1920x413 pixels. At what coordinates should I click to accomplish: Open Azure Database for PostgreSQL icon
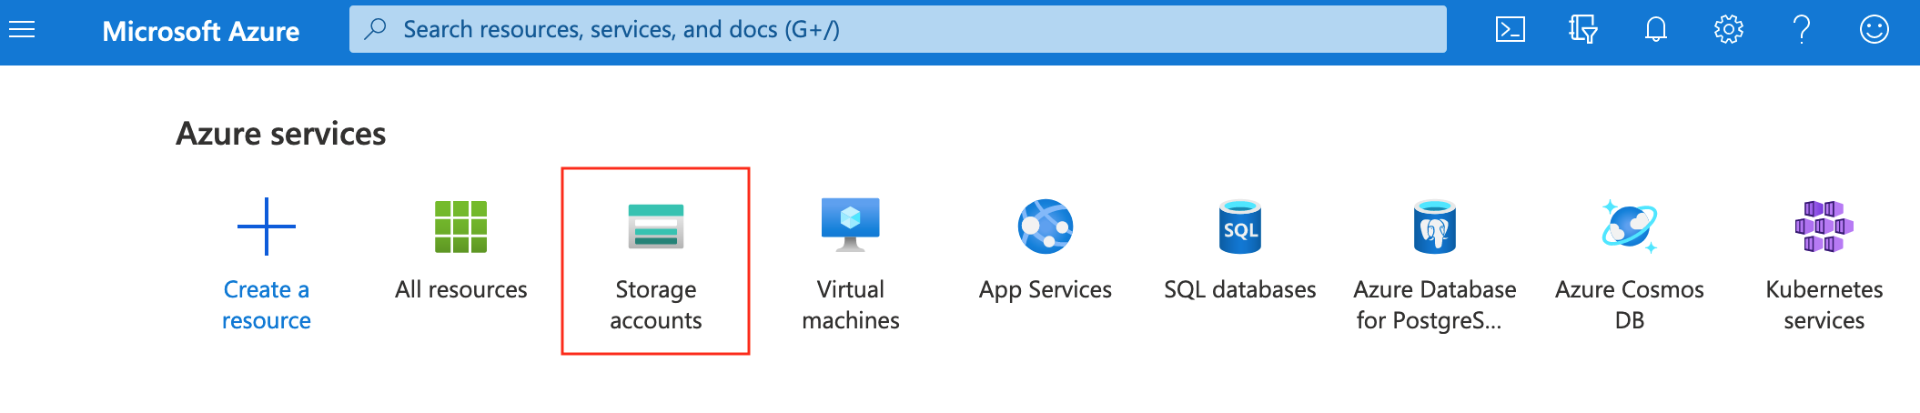coord(1435,227)
